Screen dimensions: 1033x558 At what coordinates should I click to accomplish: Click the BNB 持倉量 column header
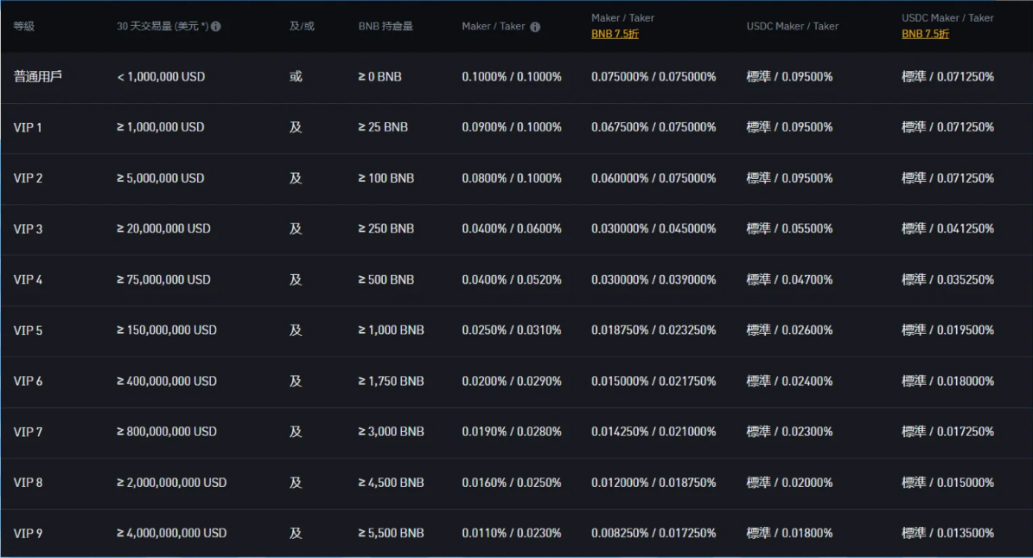(386, 27)
